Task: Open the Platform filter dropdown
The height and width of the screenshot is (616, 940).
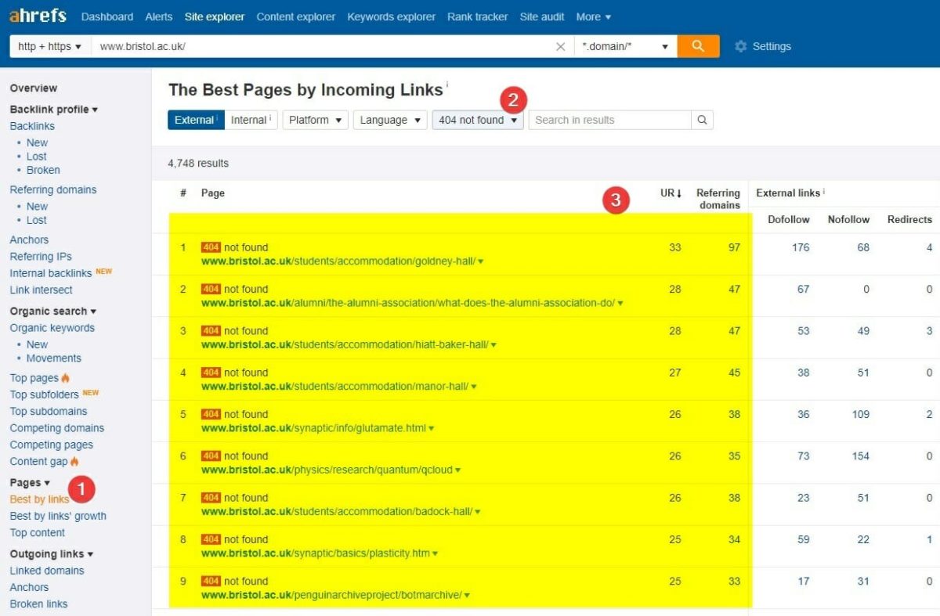Action: pyautogui.click(x=315, y=120)
